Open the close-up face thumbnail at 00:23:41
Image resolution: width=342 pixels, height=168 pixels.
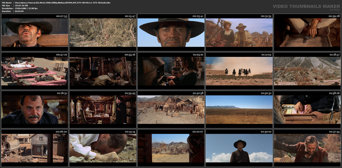pos(171,32)
